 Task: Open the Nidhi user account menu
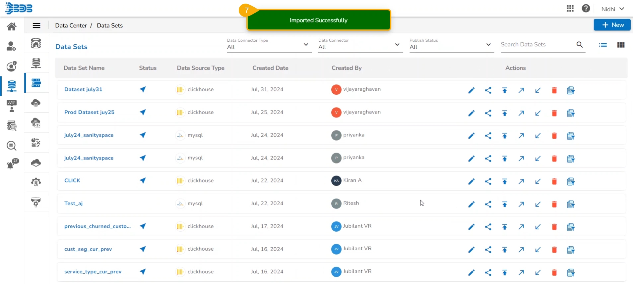pos(612,9)
